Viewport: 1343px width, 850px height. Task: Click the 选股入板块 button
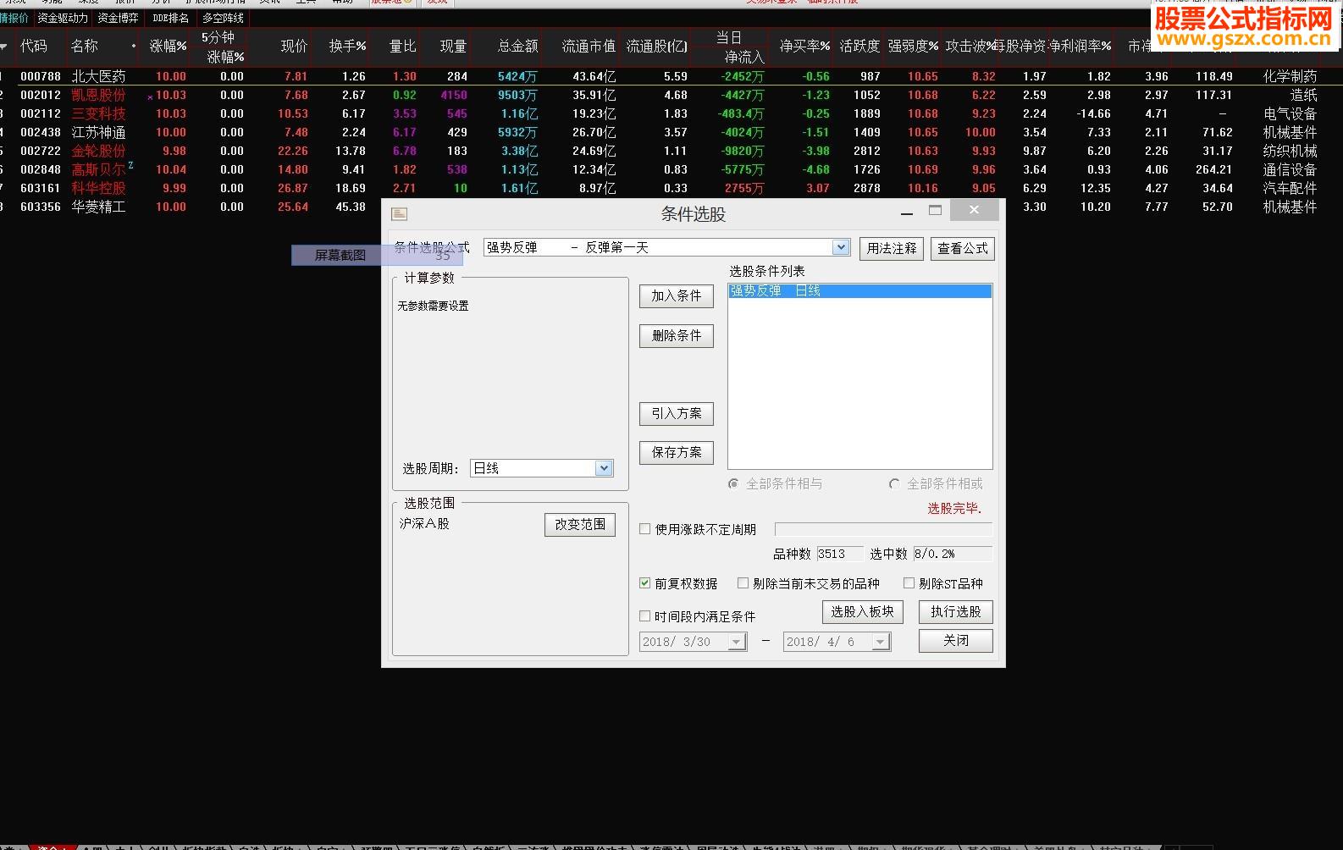click(x=863, y=611)
